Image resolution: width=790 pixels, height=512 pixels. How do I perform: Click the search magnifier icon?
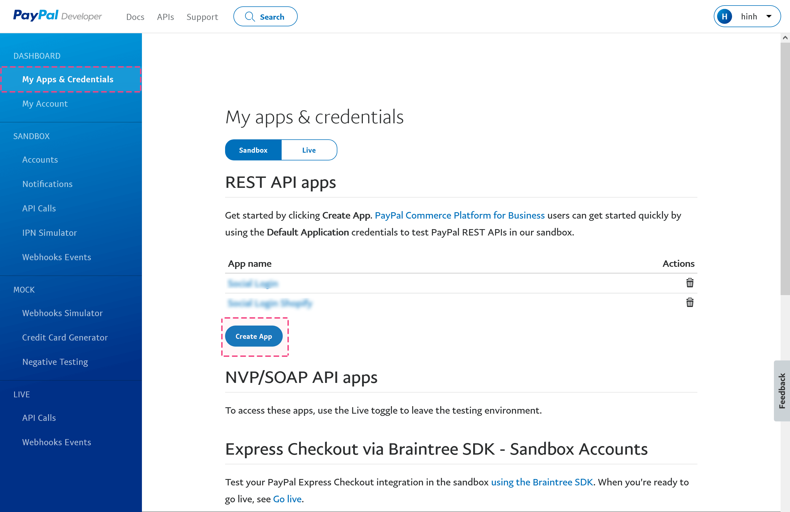coord(250,17)
